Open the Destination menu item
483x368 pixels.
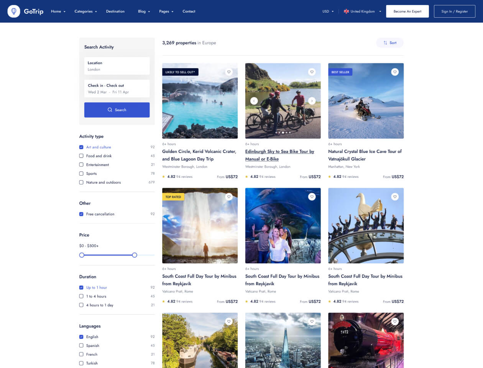click(115, 11)
